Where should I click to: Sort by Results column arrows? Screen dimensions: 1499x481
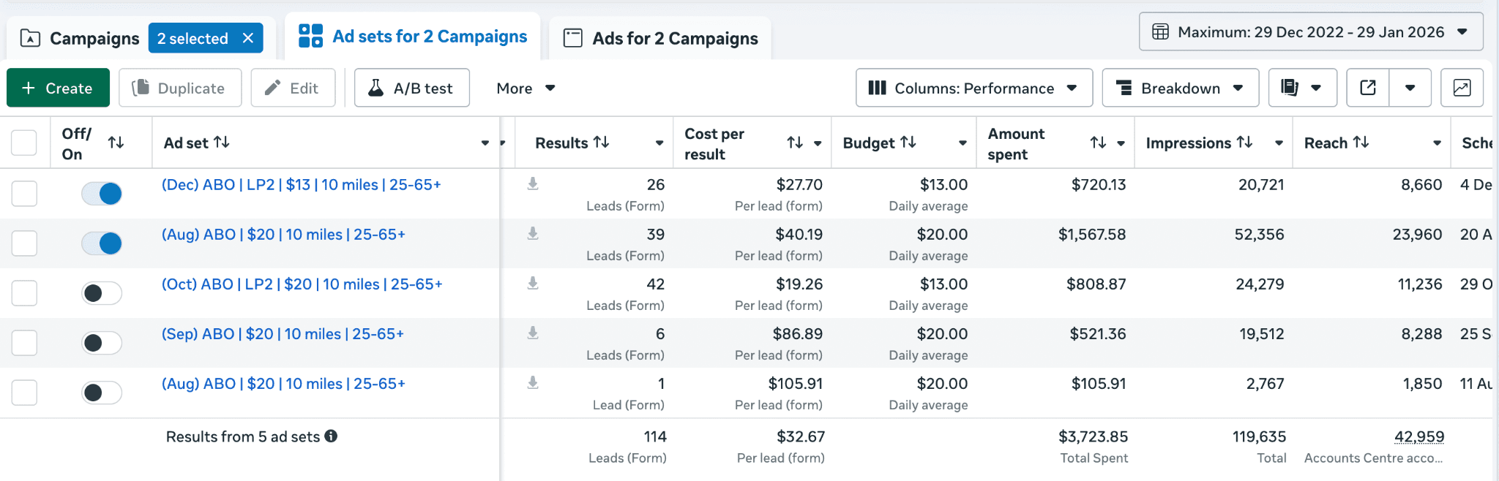tap(602, 143)
